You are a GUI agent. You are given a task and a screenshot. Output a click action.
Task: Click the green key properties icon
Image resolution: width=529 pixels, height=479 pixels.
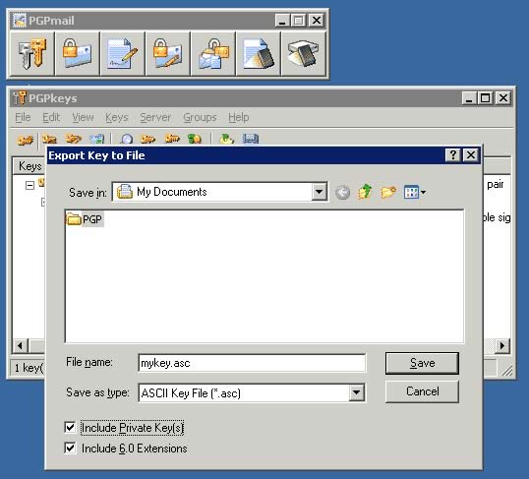(195, 139)
